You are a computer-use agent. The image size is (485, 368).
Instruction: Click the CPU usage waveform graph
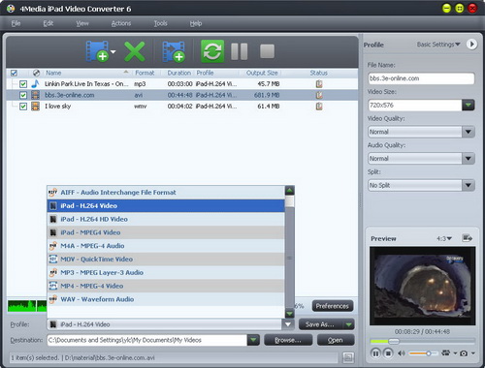pos(27,306)
